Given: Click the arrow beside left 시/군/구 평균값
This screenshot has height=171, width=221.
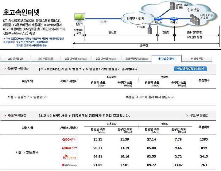Looking at the screenshot, I should tap(5, 116).
